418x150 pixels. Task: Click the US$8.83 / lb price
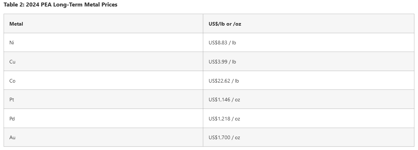click(222, 43)
